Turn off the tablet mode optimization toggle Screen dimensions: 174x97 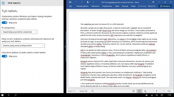(5, 23)
